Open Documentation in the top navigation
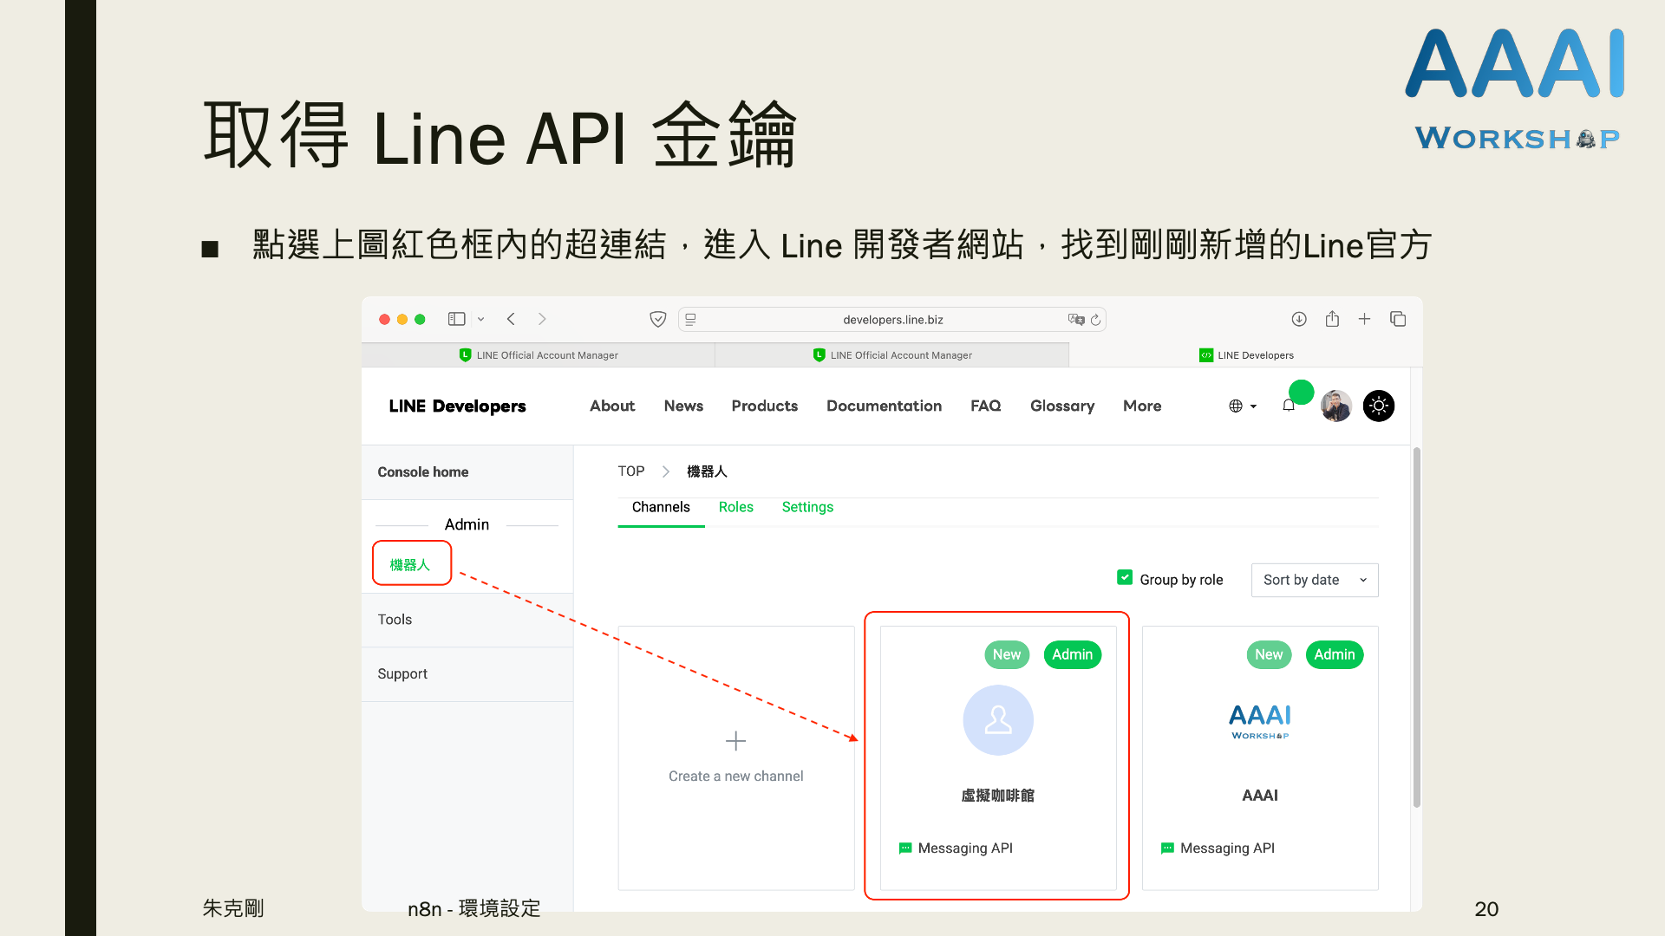 click(x=883, y=406)
